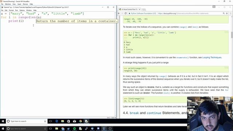Open File Explorer from guest taskbar

coord(63,121)
